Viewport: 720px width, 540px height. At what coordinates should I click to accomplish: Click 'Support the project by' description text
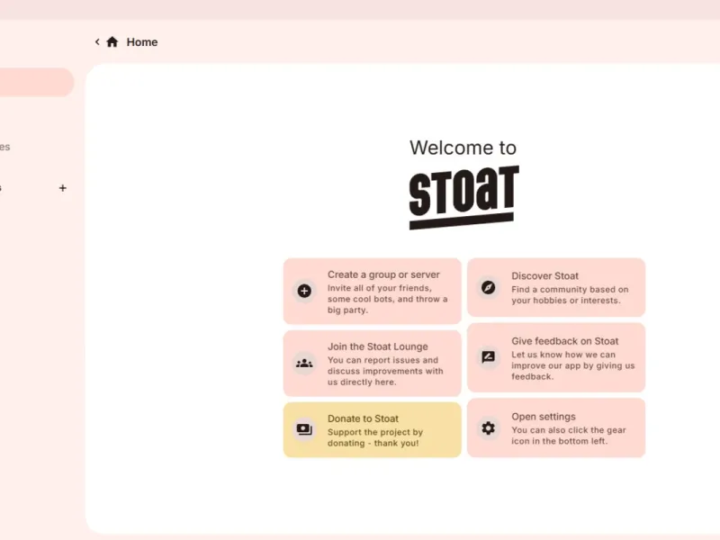(x=375, y=432)
